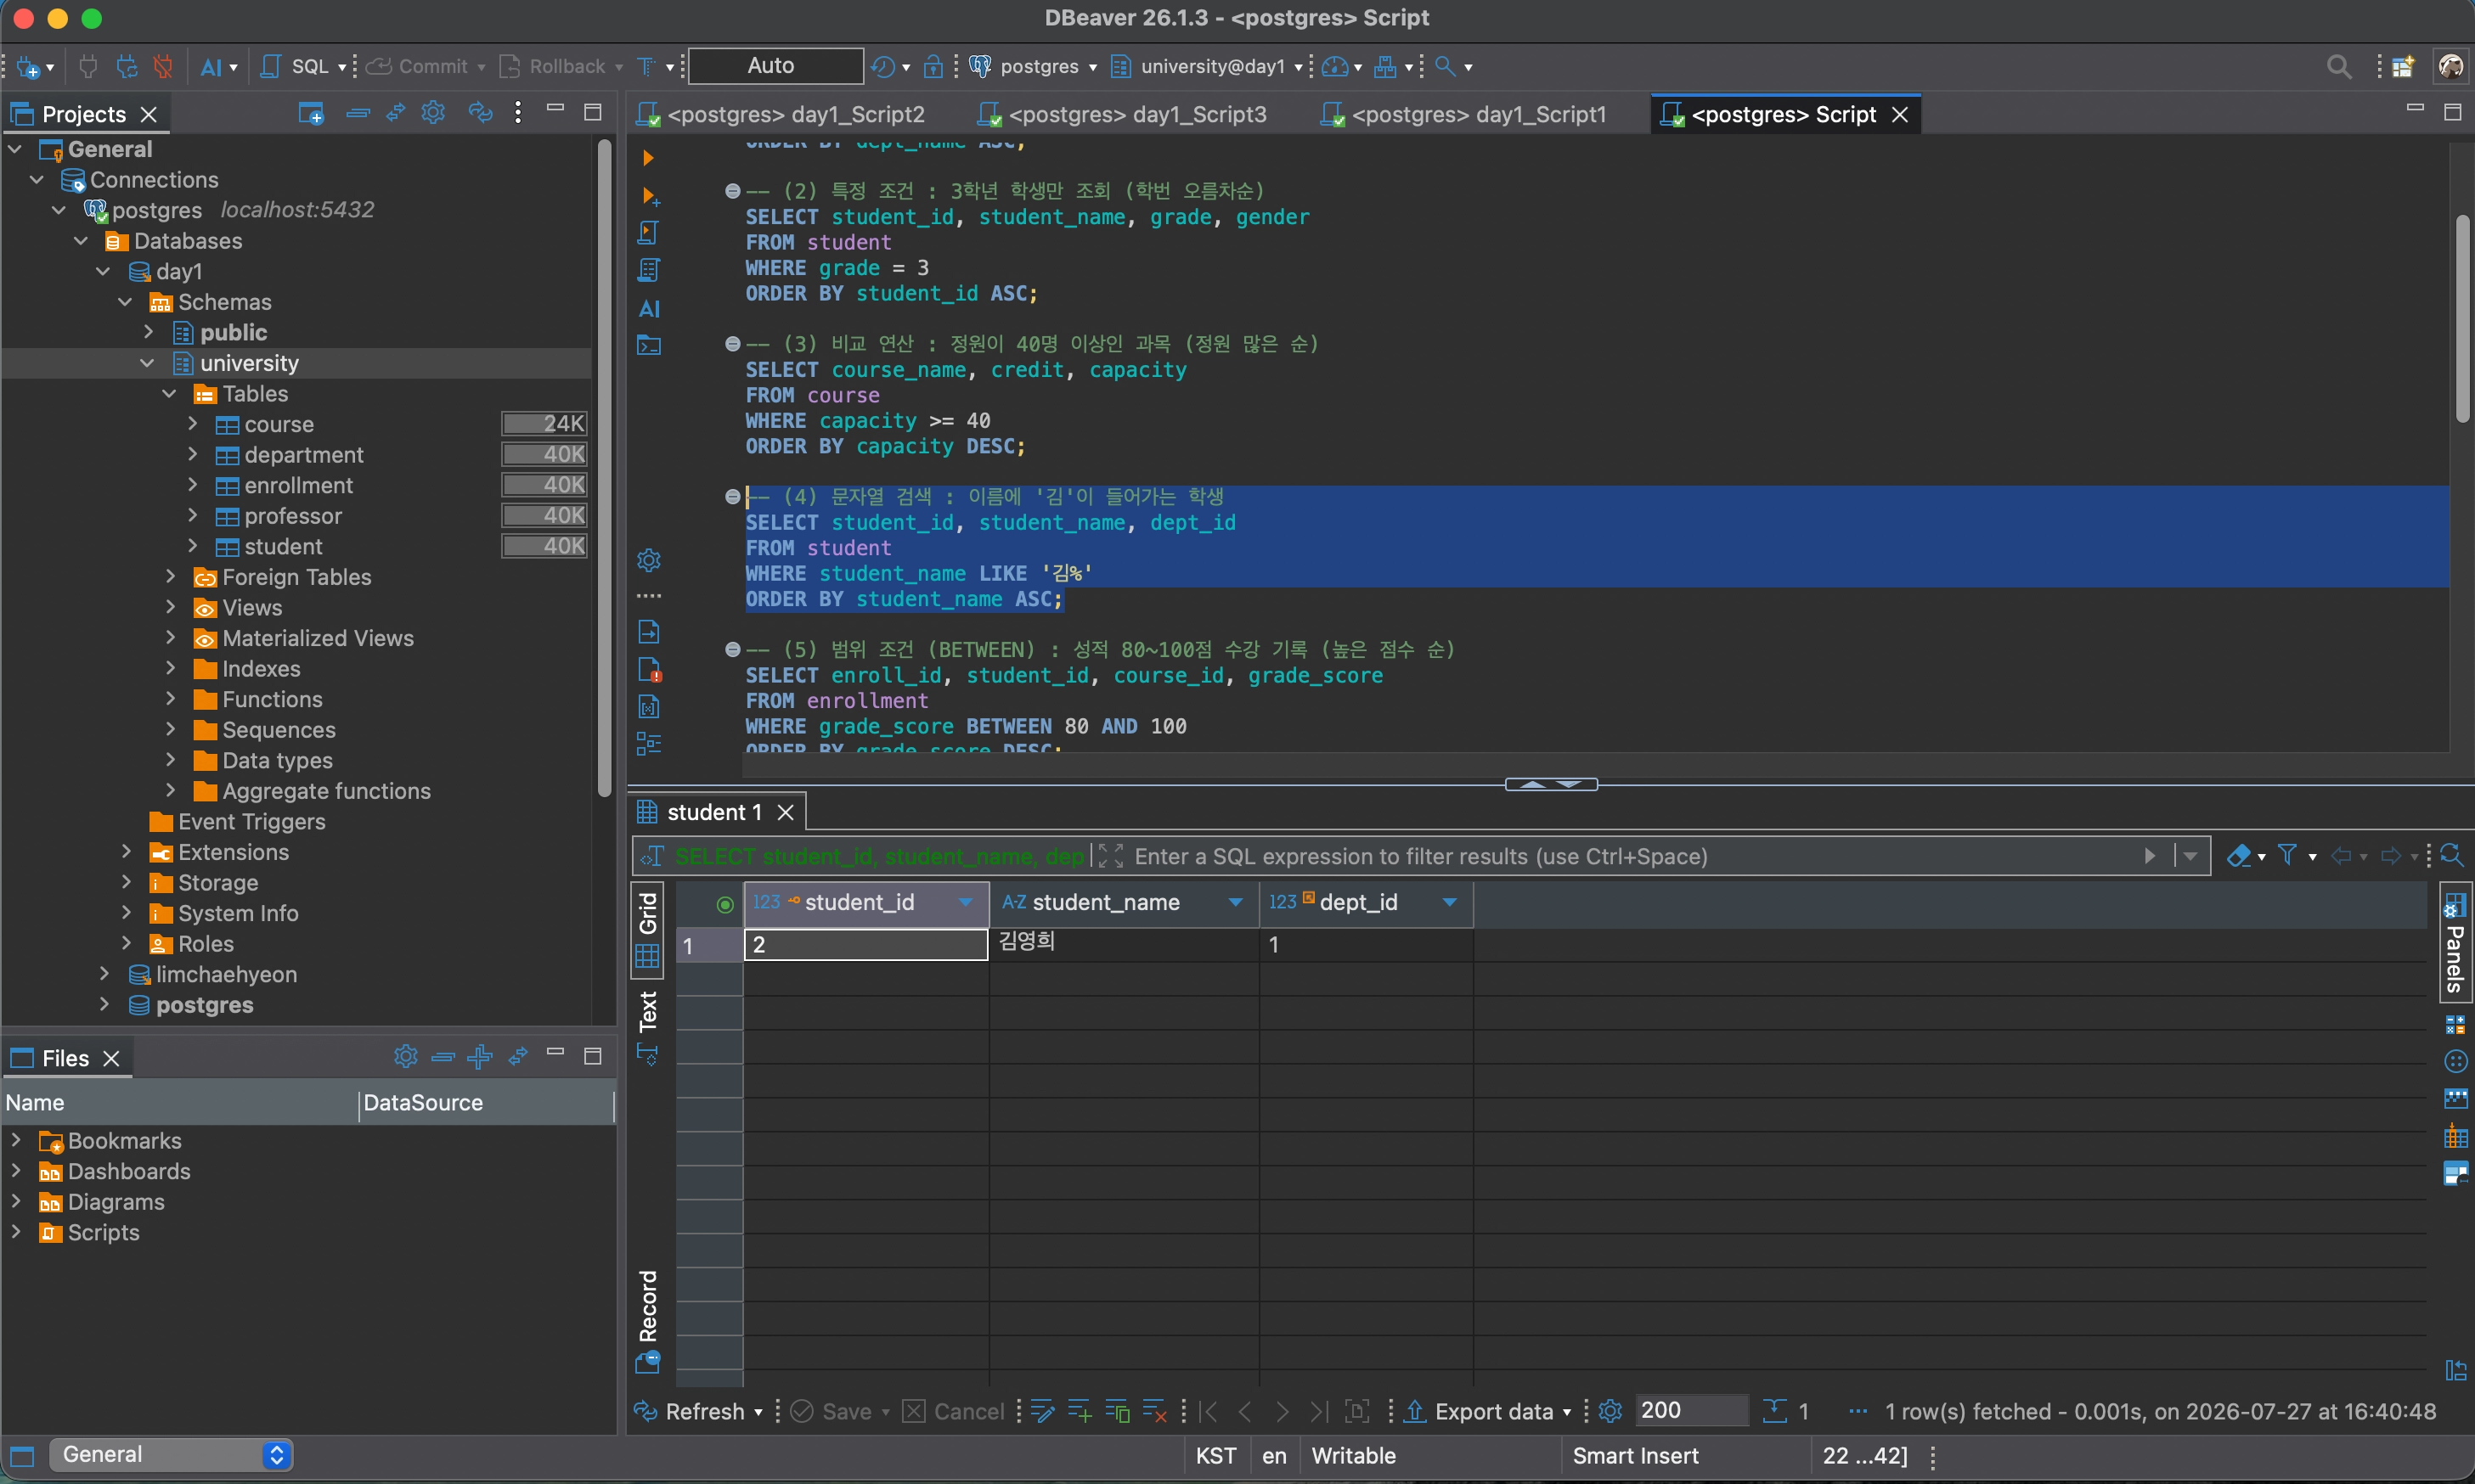This screenshot has width=2475, height=1484.
Task: Click the eraser clear-filter icon
Action: 2239,855
